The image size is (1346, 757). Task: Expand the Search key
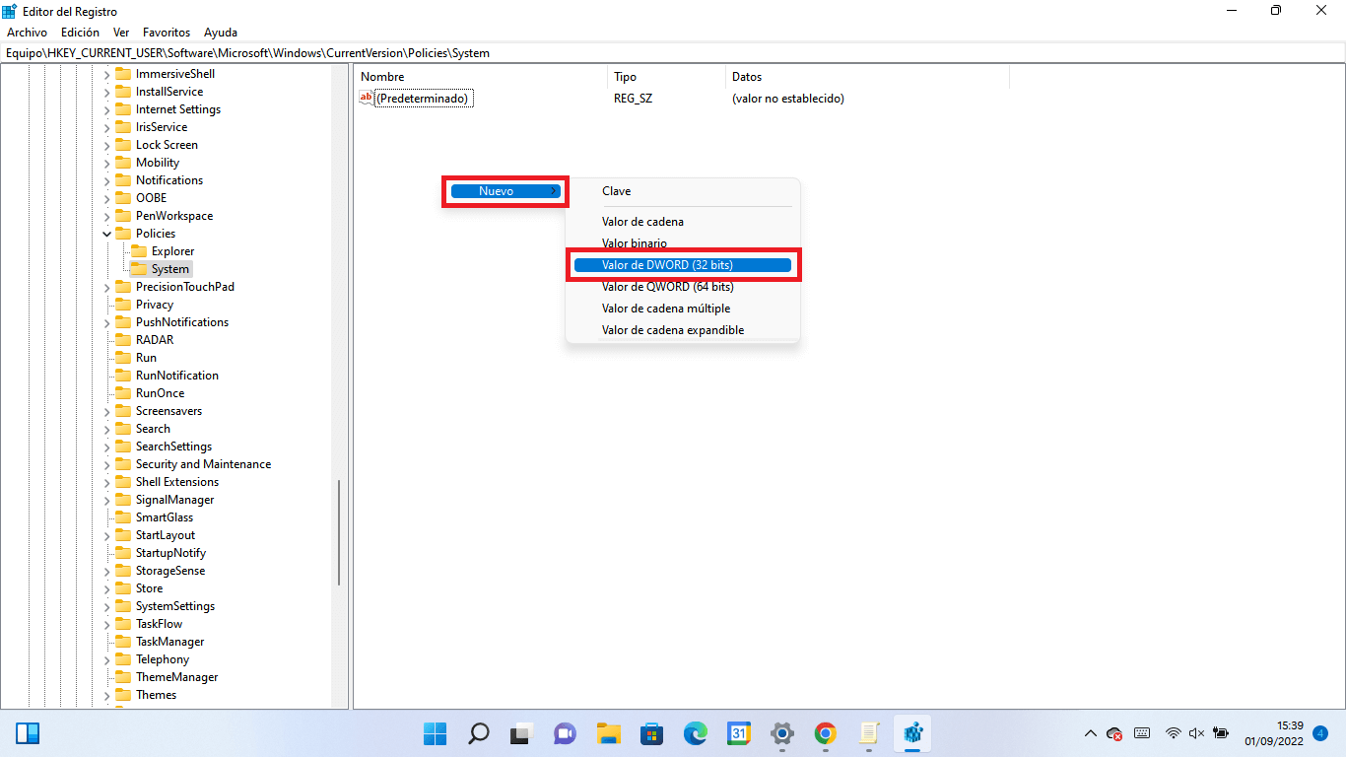[x=107, y=429]
